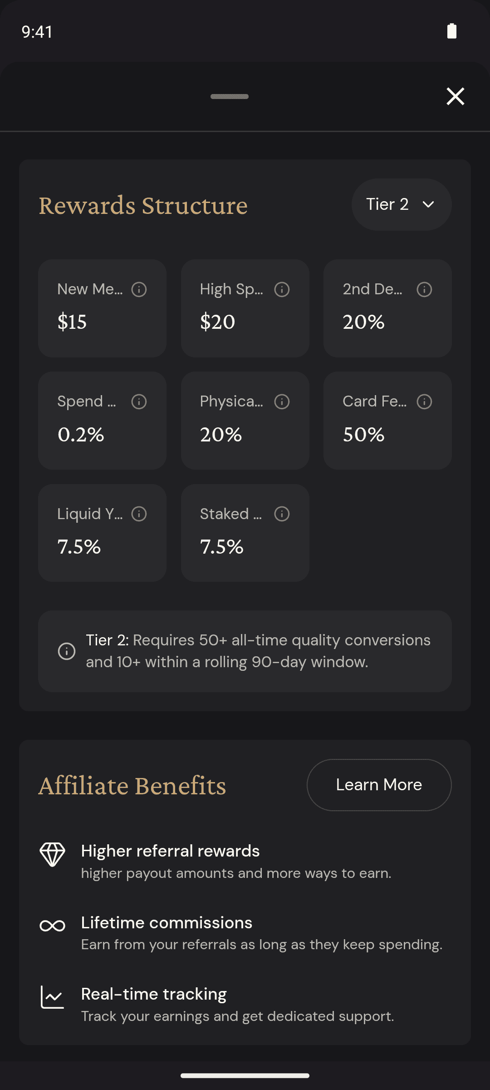
Task: Select the 50% Card Fe... reward card
Action: [387, 421]
